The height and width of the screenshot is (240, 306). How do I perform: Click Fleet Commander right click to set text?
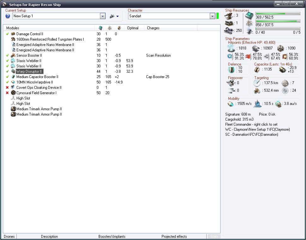[251, 124]
